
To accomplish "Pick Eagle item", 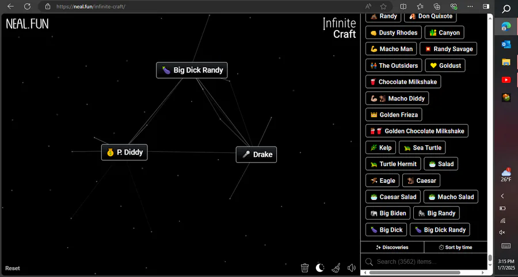I will [x=382, y=180].
